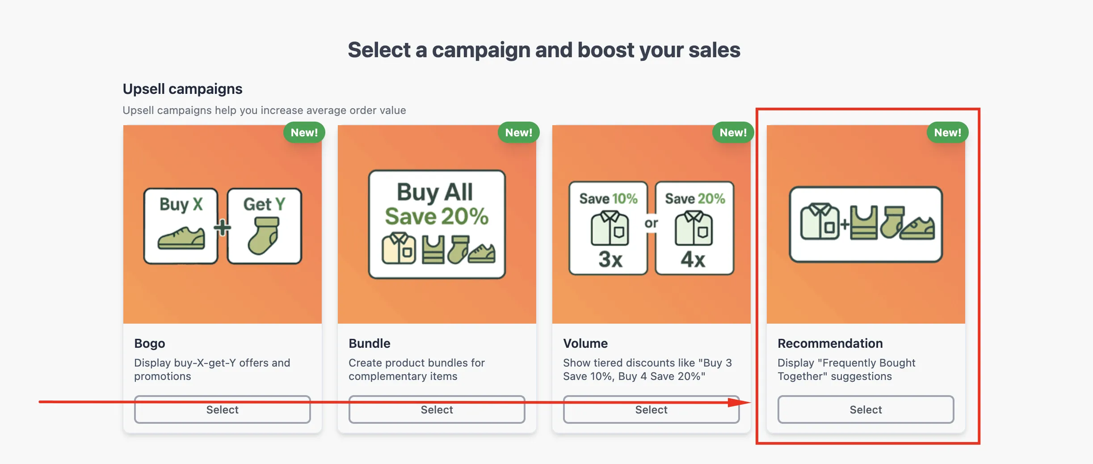
Task: Click the Select button under Recommendation
Action: click(x=866, y=409)
